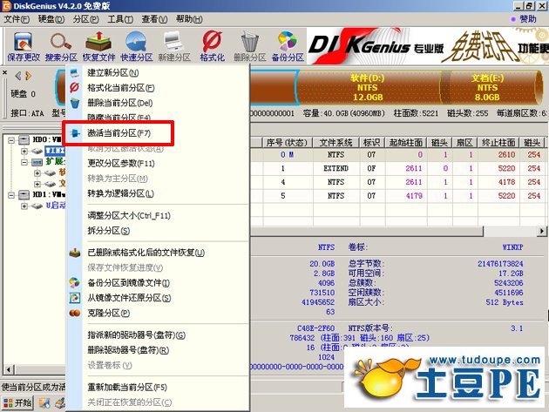Choose 更改分区参数(F11) menu entry
This screenshot has width=549, height=412.
click(x=121, y=164)
